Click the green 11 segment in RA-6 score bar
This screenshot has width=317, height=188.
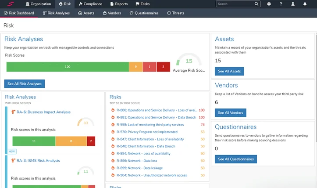34,141
